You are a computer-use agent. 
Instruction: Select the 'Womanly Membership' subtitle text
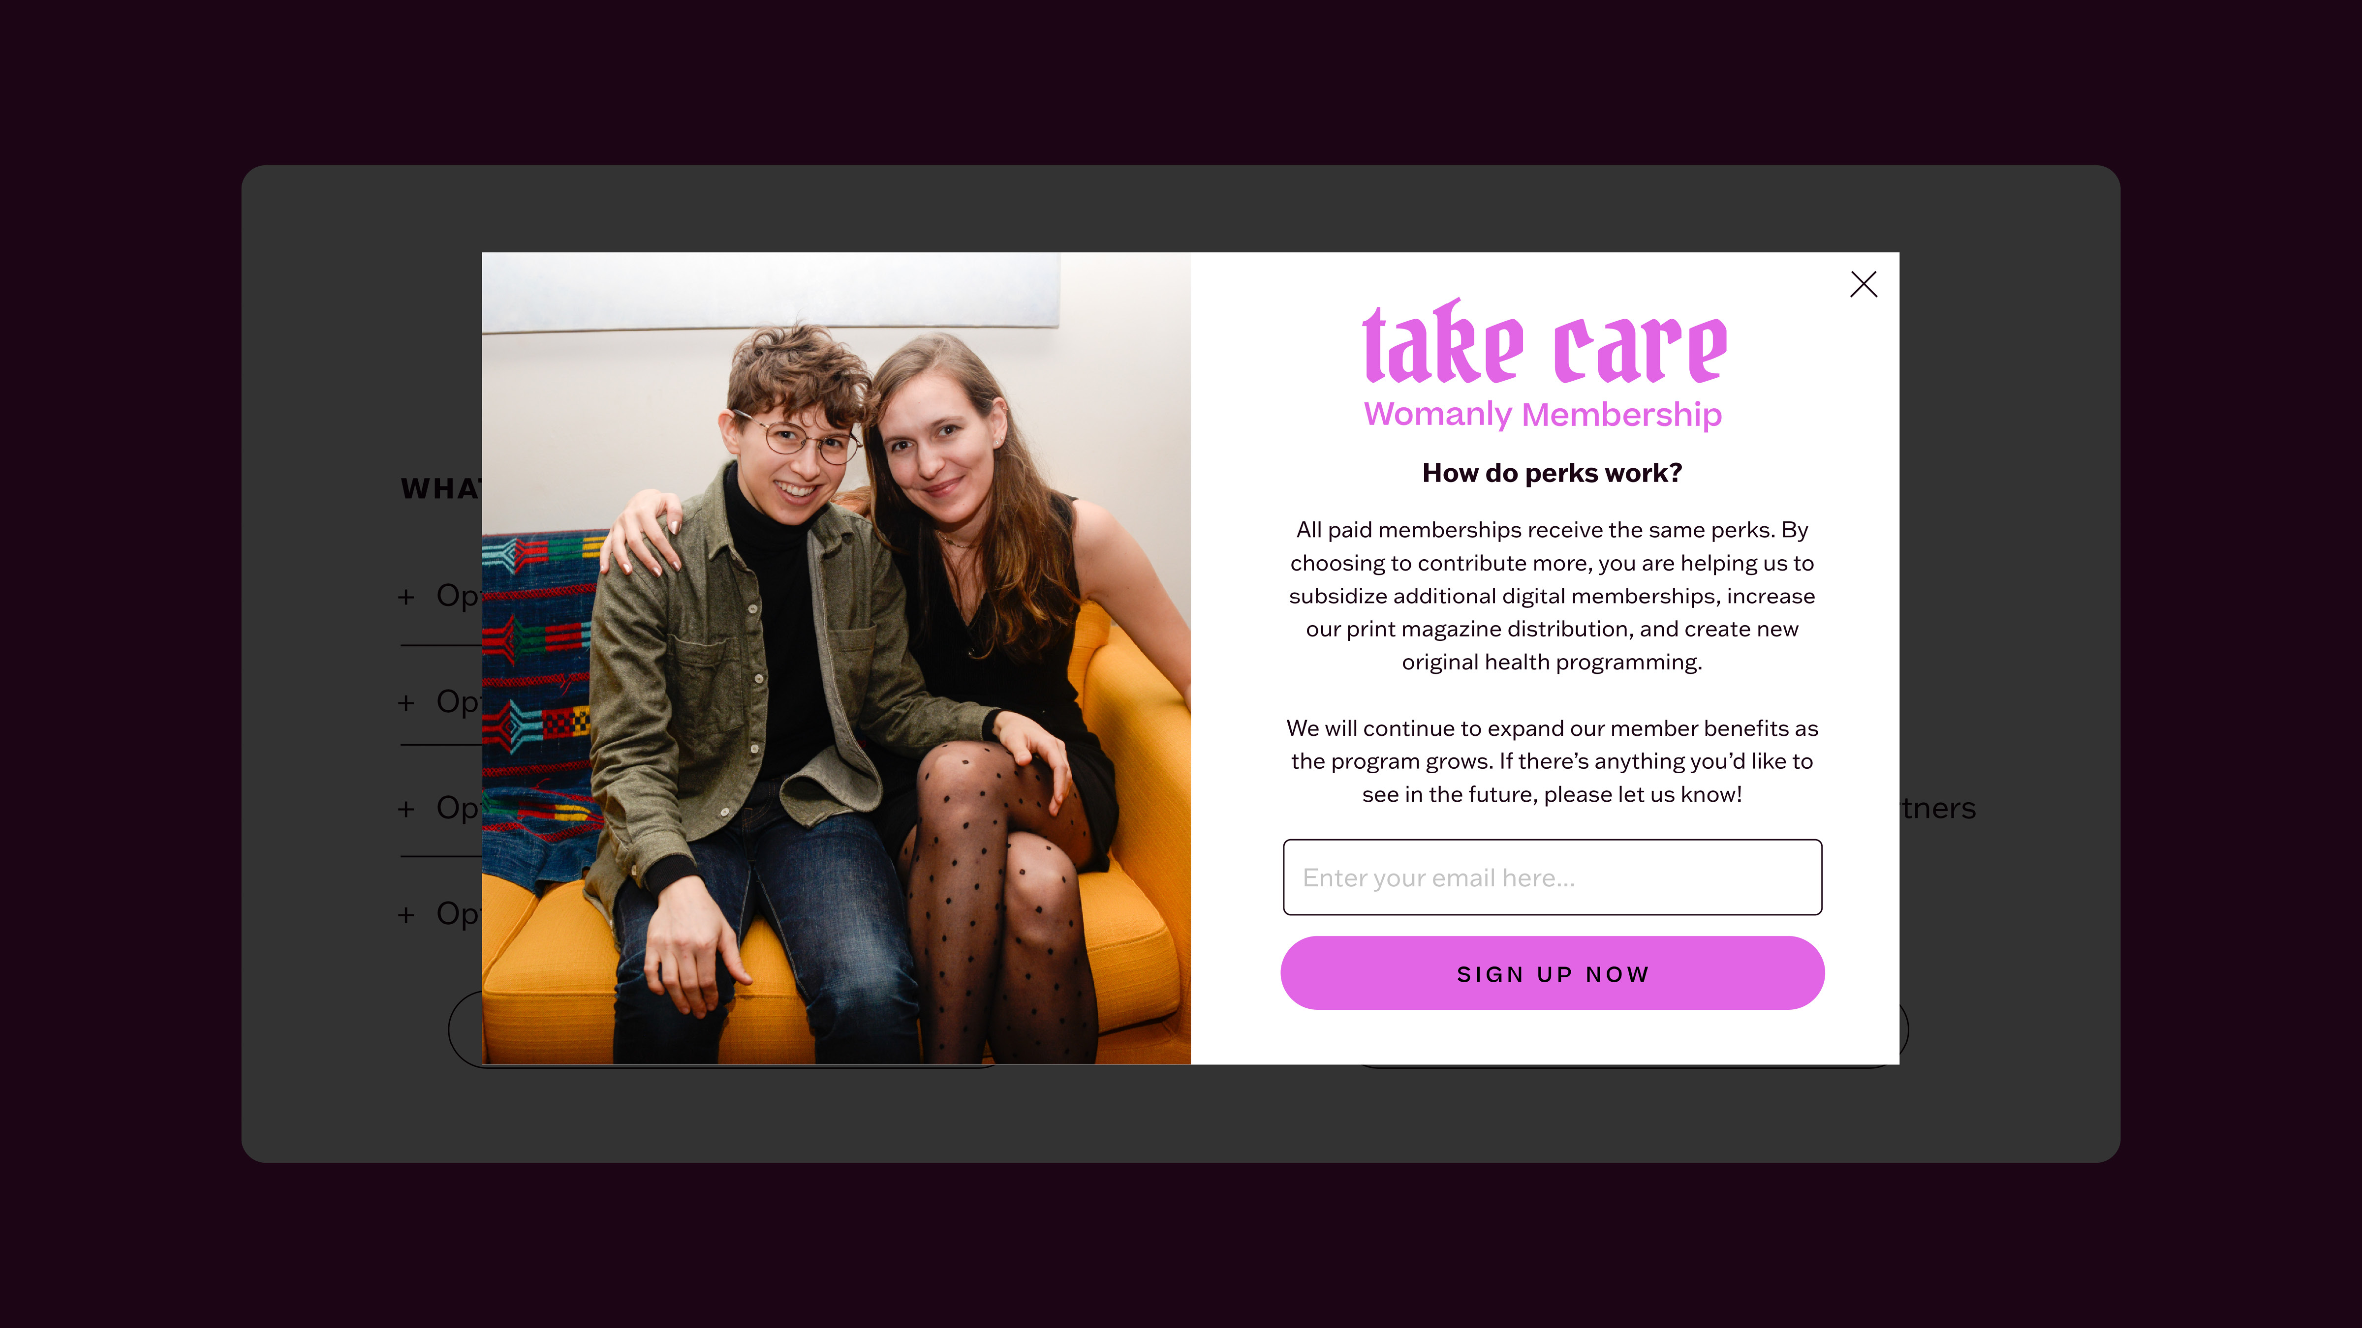(1543, 414)
